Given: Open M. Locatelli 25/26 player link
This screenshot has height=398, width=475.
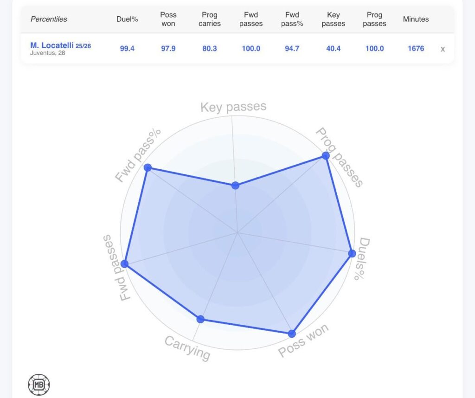Looking at the screenshot, I should click(x=60, y=45).
